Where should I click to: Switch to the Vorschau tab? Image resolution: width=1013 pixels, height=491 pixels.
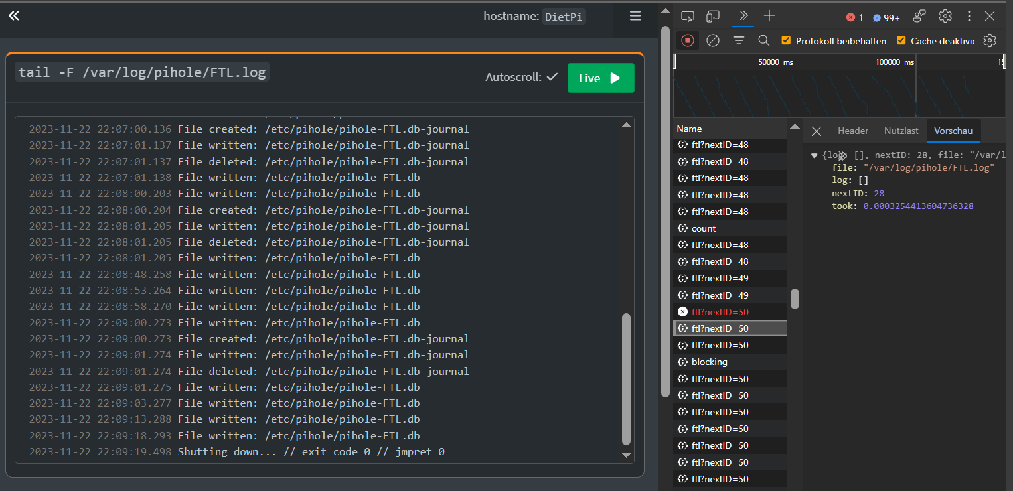[954, 131]
